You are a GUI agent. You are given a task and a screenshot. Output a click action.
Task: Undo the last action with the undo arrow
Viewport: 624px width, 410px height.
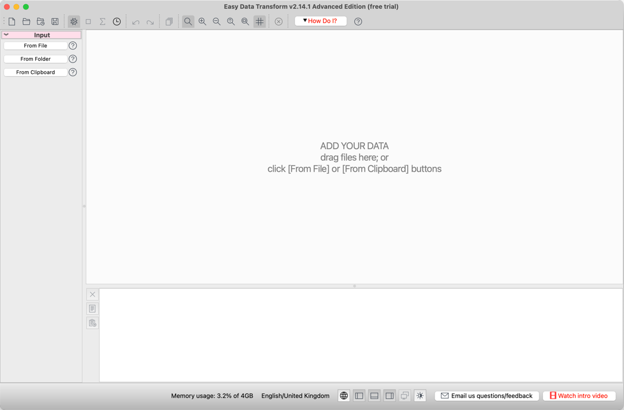point(136,22)
